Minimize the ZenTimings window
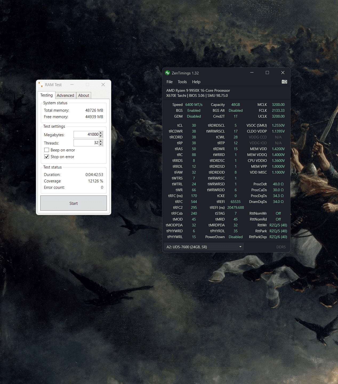The height and width of the screenshot is (384, 338). click(x=252, y=73)
